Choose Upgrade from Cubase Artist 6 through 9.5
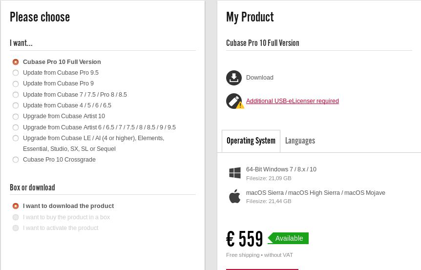The height and width of the screenshot is (270, 421). click(16, 127)
